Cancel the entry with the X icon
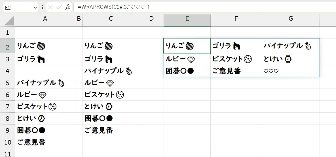336x157 pixels. pyautogui.click(x=50, y=7)
